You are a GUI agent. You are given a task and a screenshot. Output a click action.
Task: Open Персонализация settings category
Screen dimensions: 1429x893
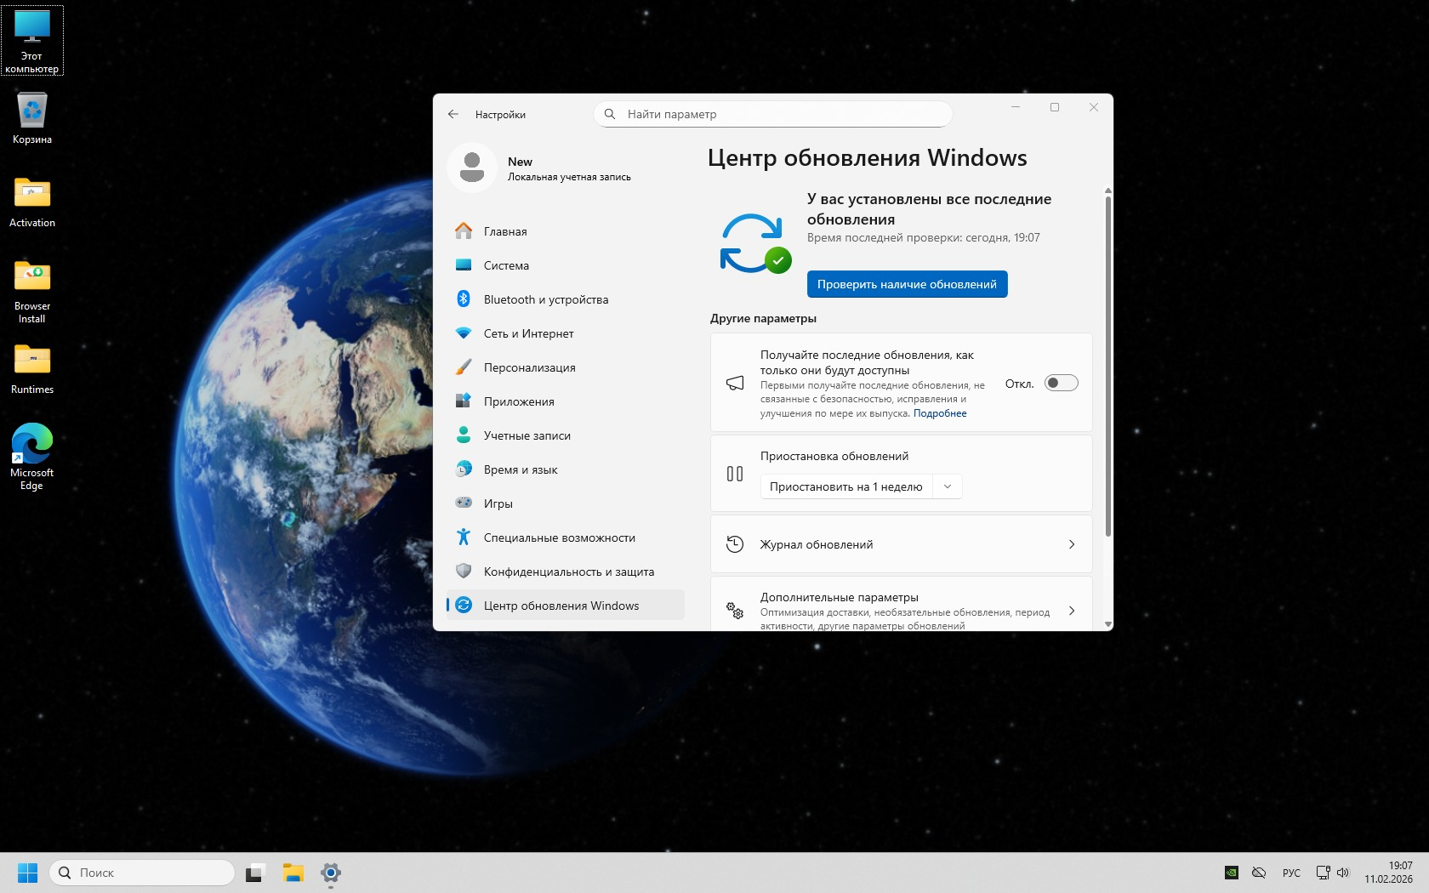[529, 367]
